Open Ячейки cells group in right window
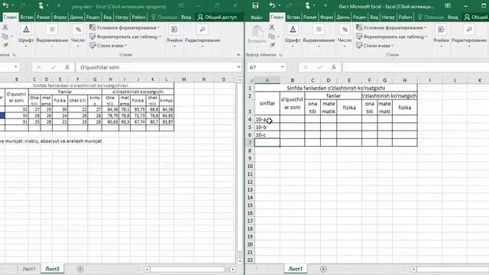Screen dimensions: 489x275 441,36
